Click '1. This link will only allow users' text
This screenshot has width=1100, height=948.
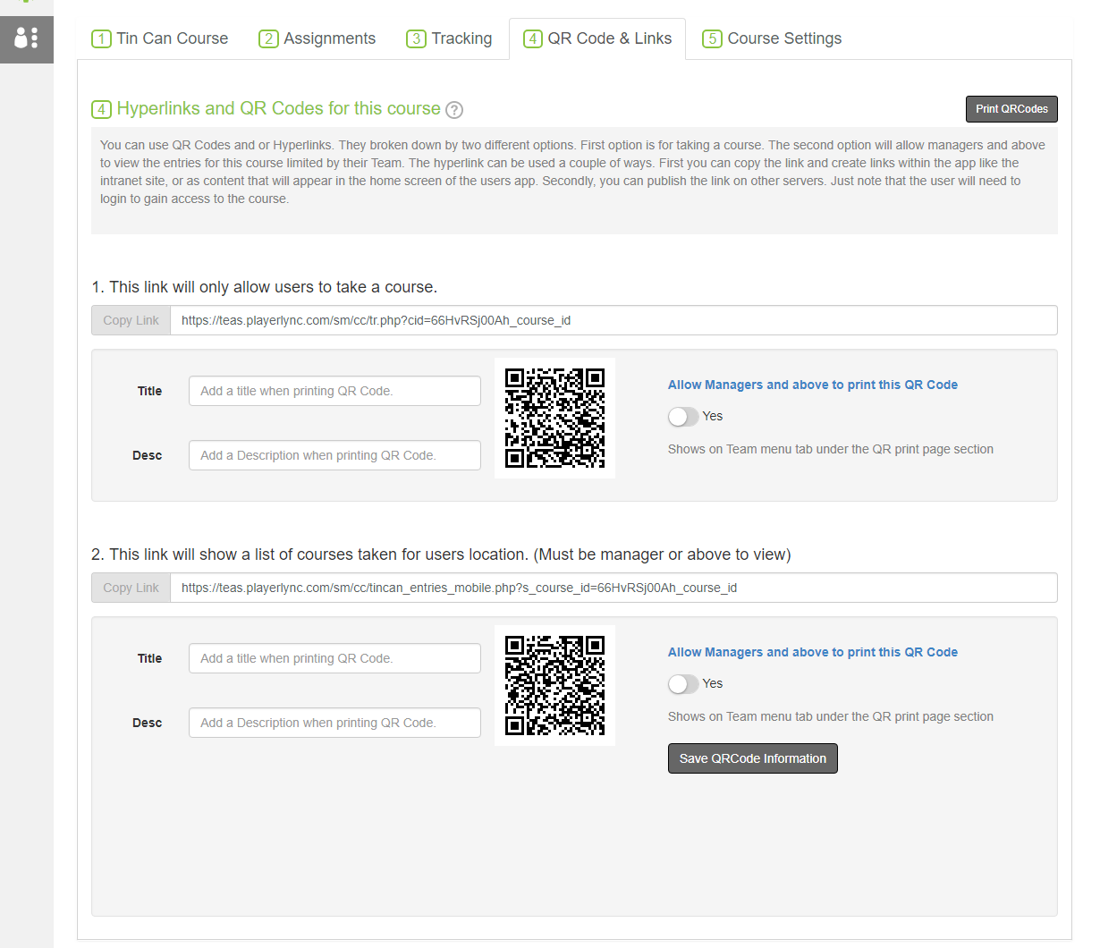click(264, 287)
